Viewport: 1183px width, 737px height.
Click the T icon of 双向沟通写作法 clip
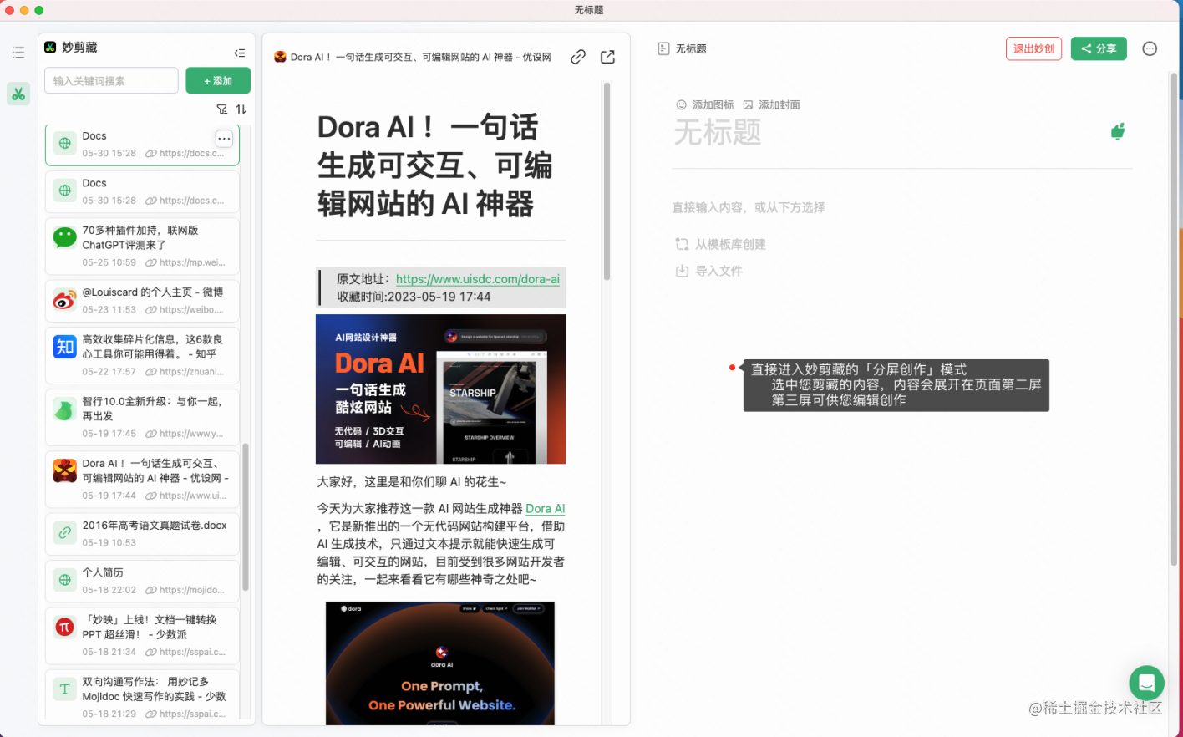[x=65, y=689]
